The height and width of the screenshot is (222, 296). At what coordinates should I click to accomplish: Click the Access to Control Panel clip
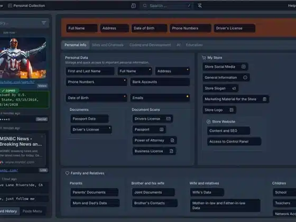[x=234, y=142]
